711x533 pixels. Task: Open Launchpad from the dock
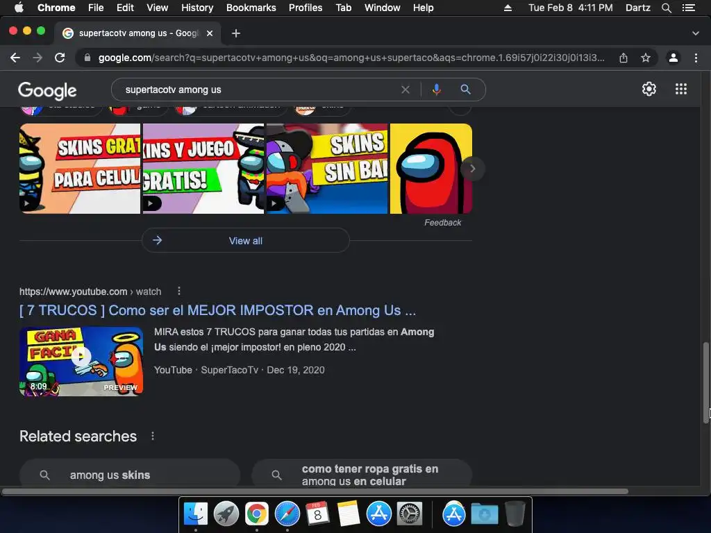pyautogui.click(x=226, y=514)
